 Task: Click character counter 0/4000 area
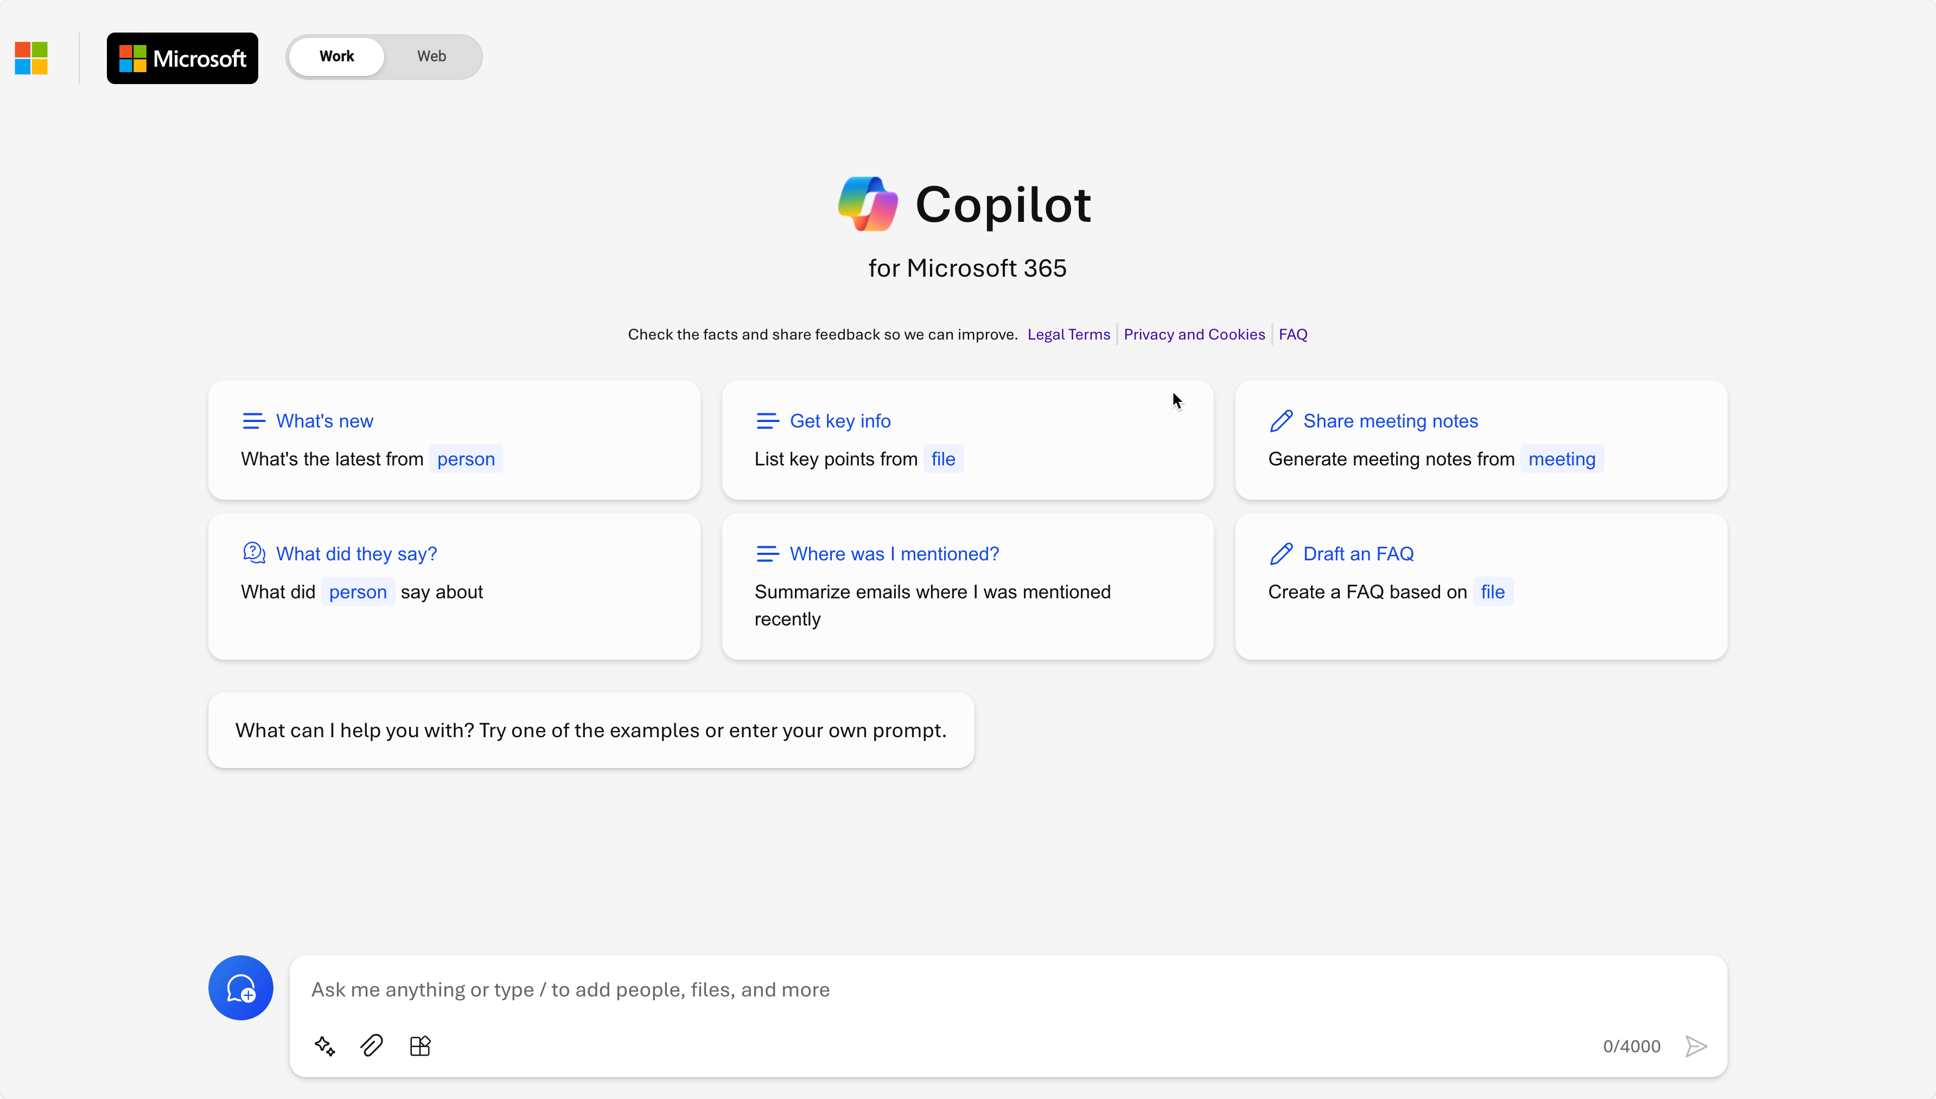click(1632, 1045)
